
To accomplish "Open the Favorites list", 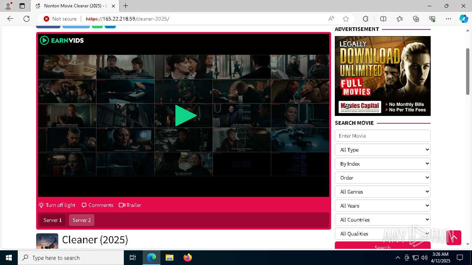I will click(400, 19).
